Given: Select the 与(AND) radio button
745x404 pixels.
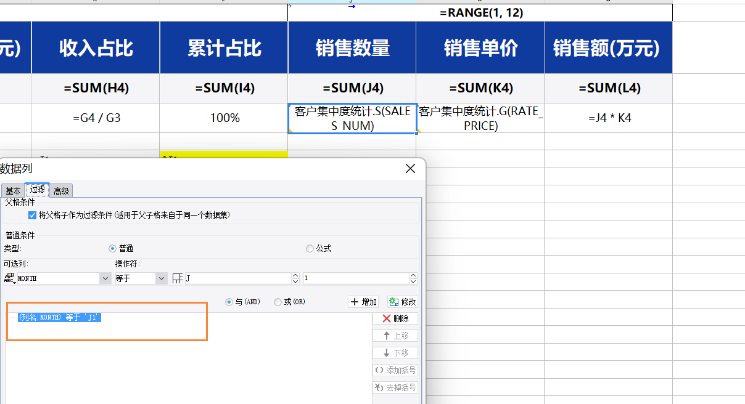Looking at the screenshot, I should pos(229,302).
